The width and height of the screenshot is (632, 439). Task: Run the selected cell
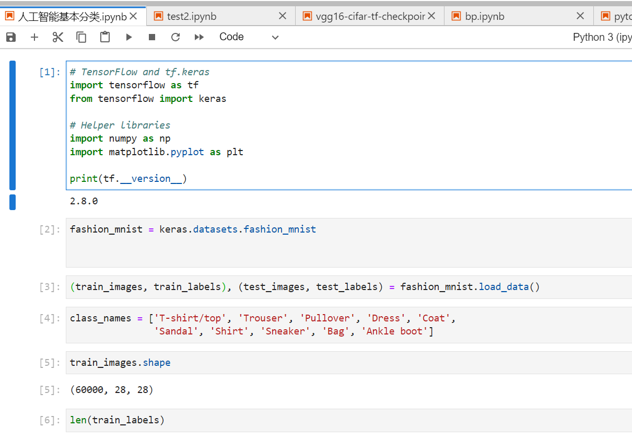(x=129, y=37)
